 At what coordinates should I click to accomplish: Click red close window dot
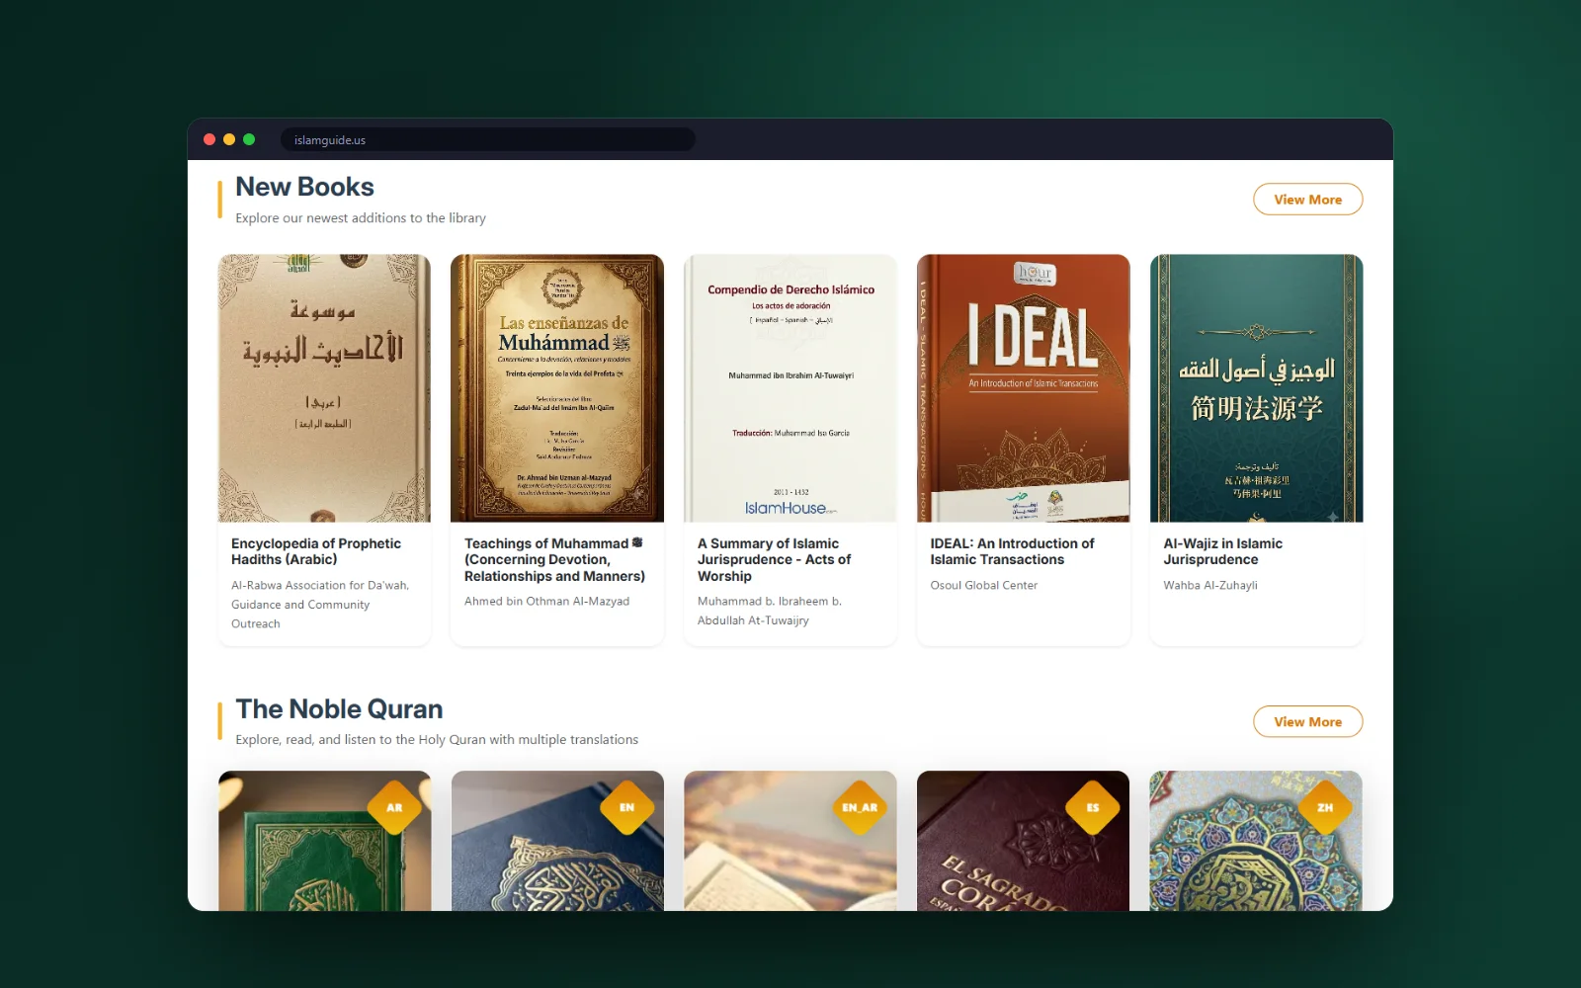tap(209, 139)
